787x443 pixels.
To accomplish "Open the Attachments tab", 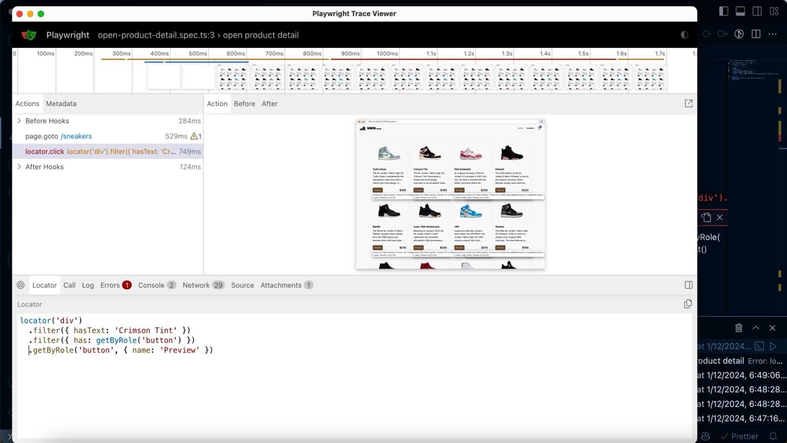I will click(287, 285).
